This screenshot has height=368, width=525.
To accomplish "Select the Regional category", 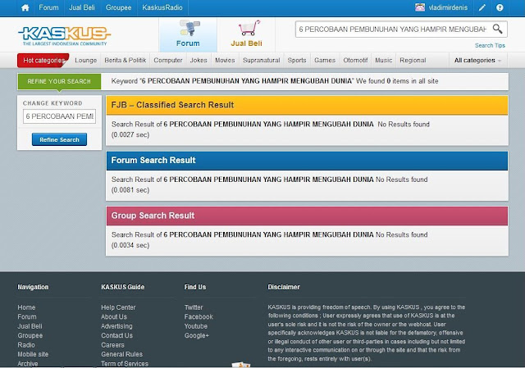I will 413,61.
